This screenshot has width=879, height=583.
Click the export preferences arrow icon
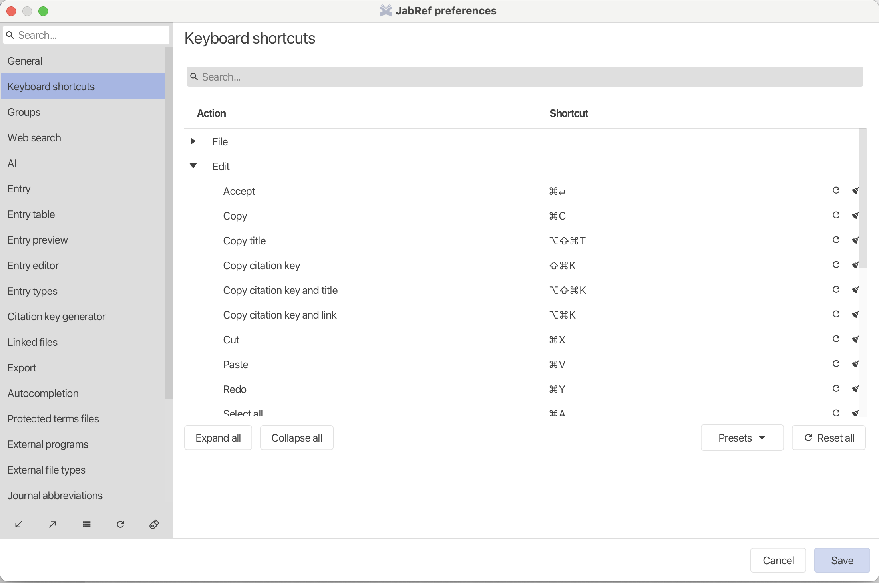[52, 525]
